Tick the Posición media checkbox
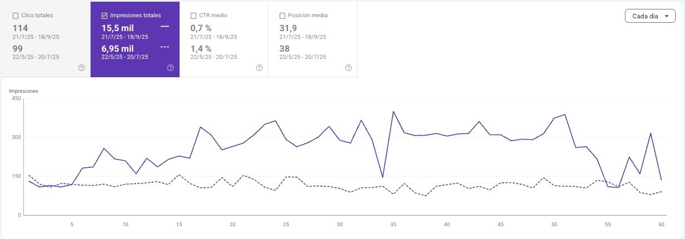 [x=282, y=16]
